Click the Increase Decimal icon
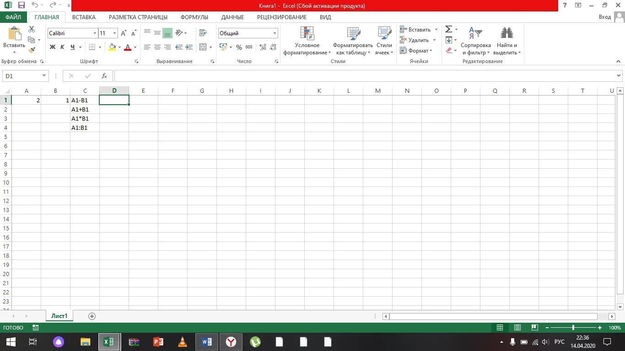 [263, 47]
